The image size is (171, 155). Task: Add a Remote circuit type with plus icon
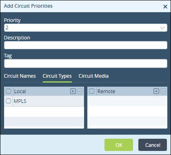(x=156, y=91)
